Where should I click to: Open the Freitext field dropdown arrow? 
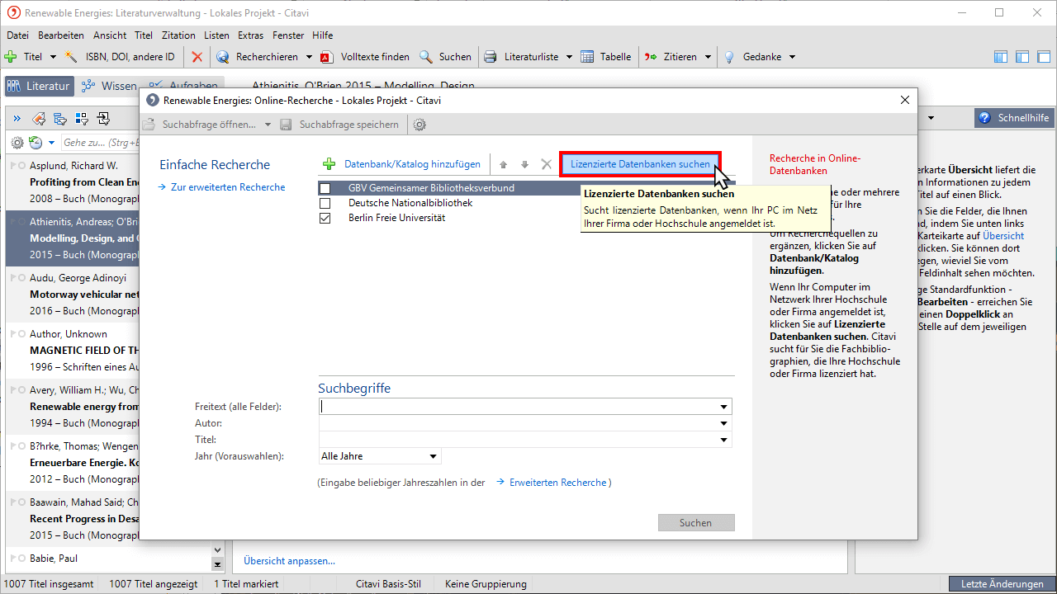(x=724, y=407)
